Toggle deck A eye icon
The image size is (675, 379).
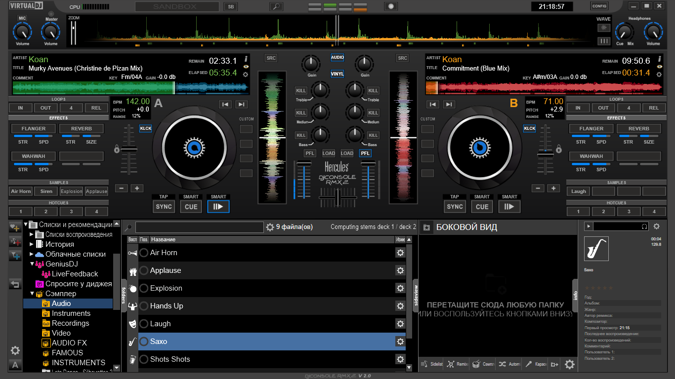pyautogui.click(x=246, y=66)
